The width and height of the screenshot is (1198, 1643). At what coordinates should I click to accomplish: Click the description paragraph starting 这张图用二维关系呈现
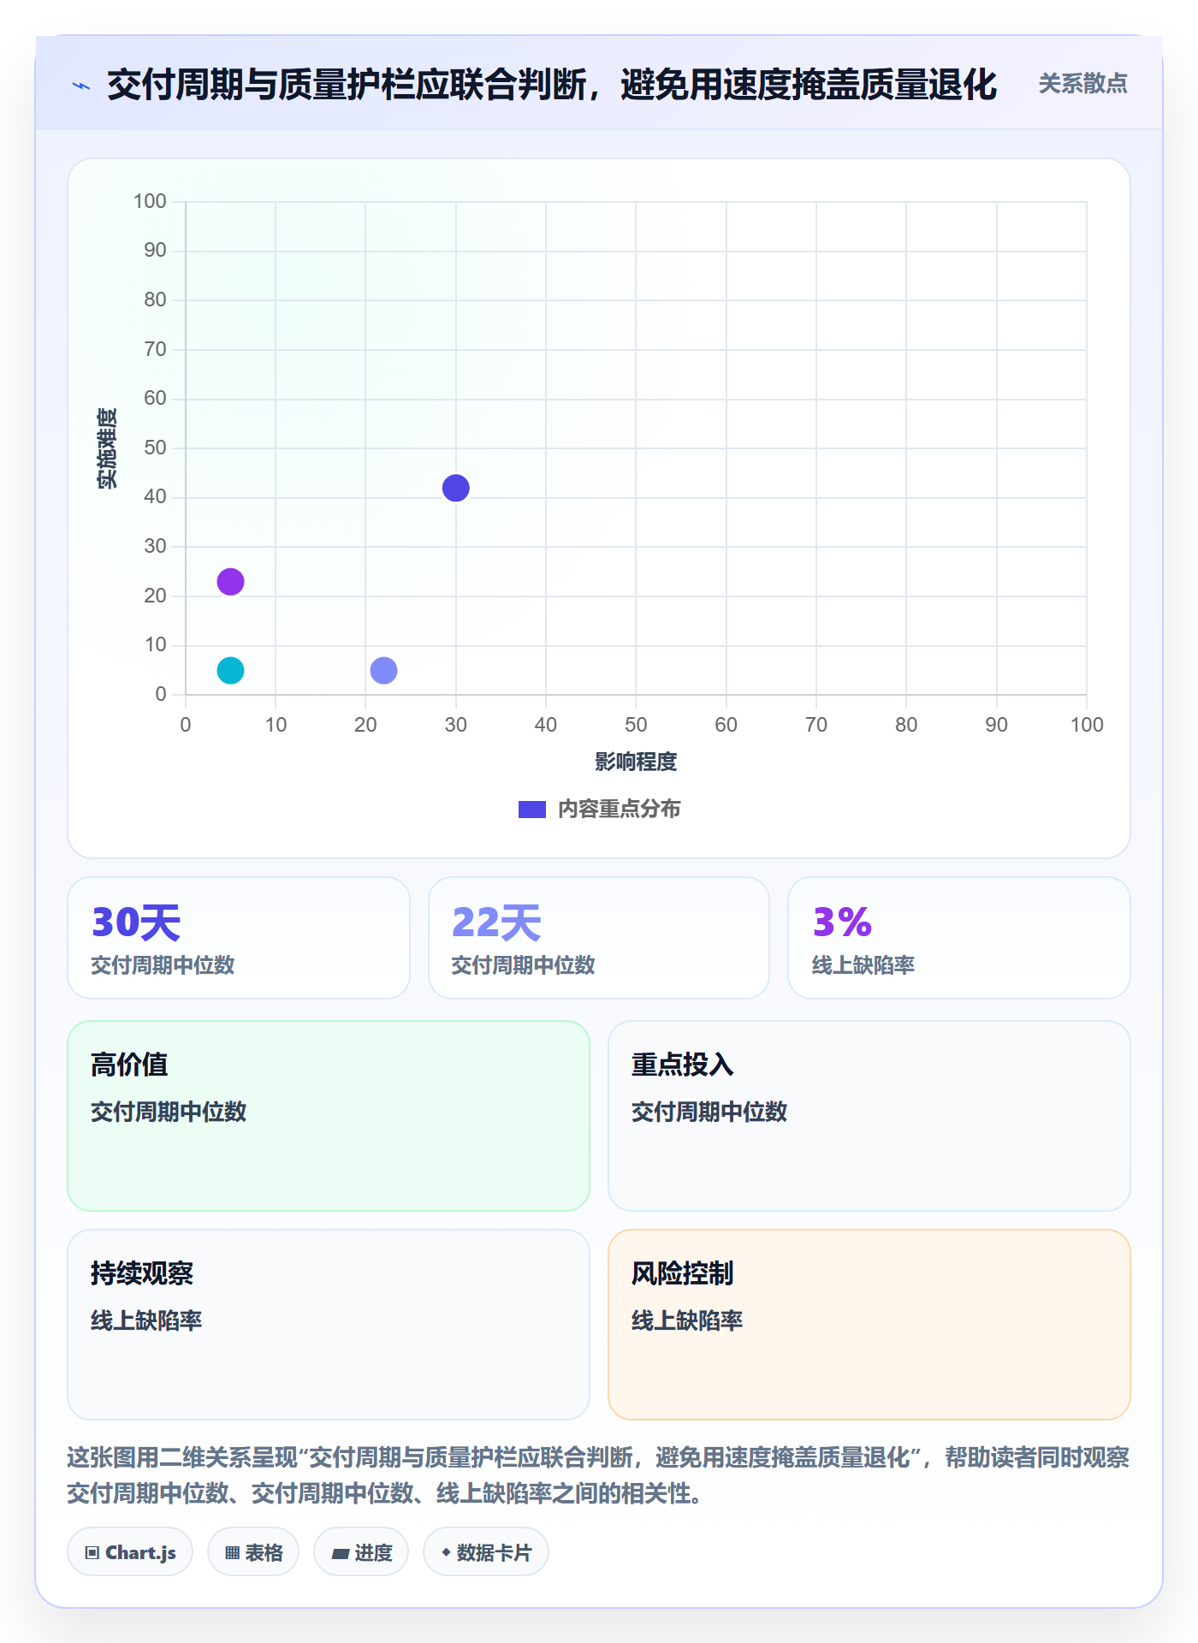tap(598, 1475)
